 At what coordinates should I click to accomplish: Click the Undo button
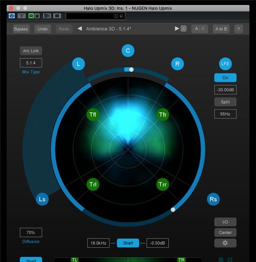[x=42, y=29]
